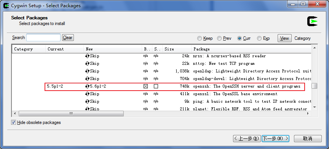329x149 pixels.
Task: Click the horizontal scrollbar thumb
Action: coord(71,114)
